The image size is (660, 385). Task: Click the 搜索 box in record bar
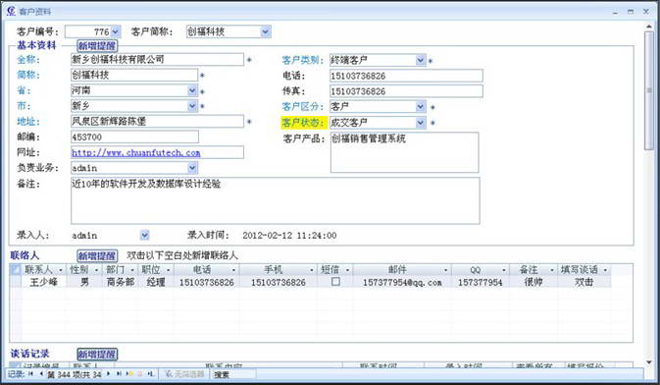(x=233, y=374)
